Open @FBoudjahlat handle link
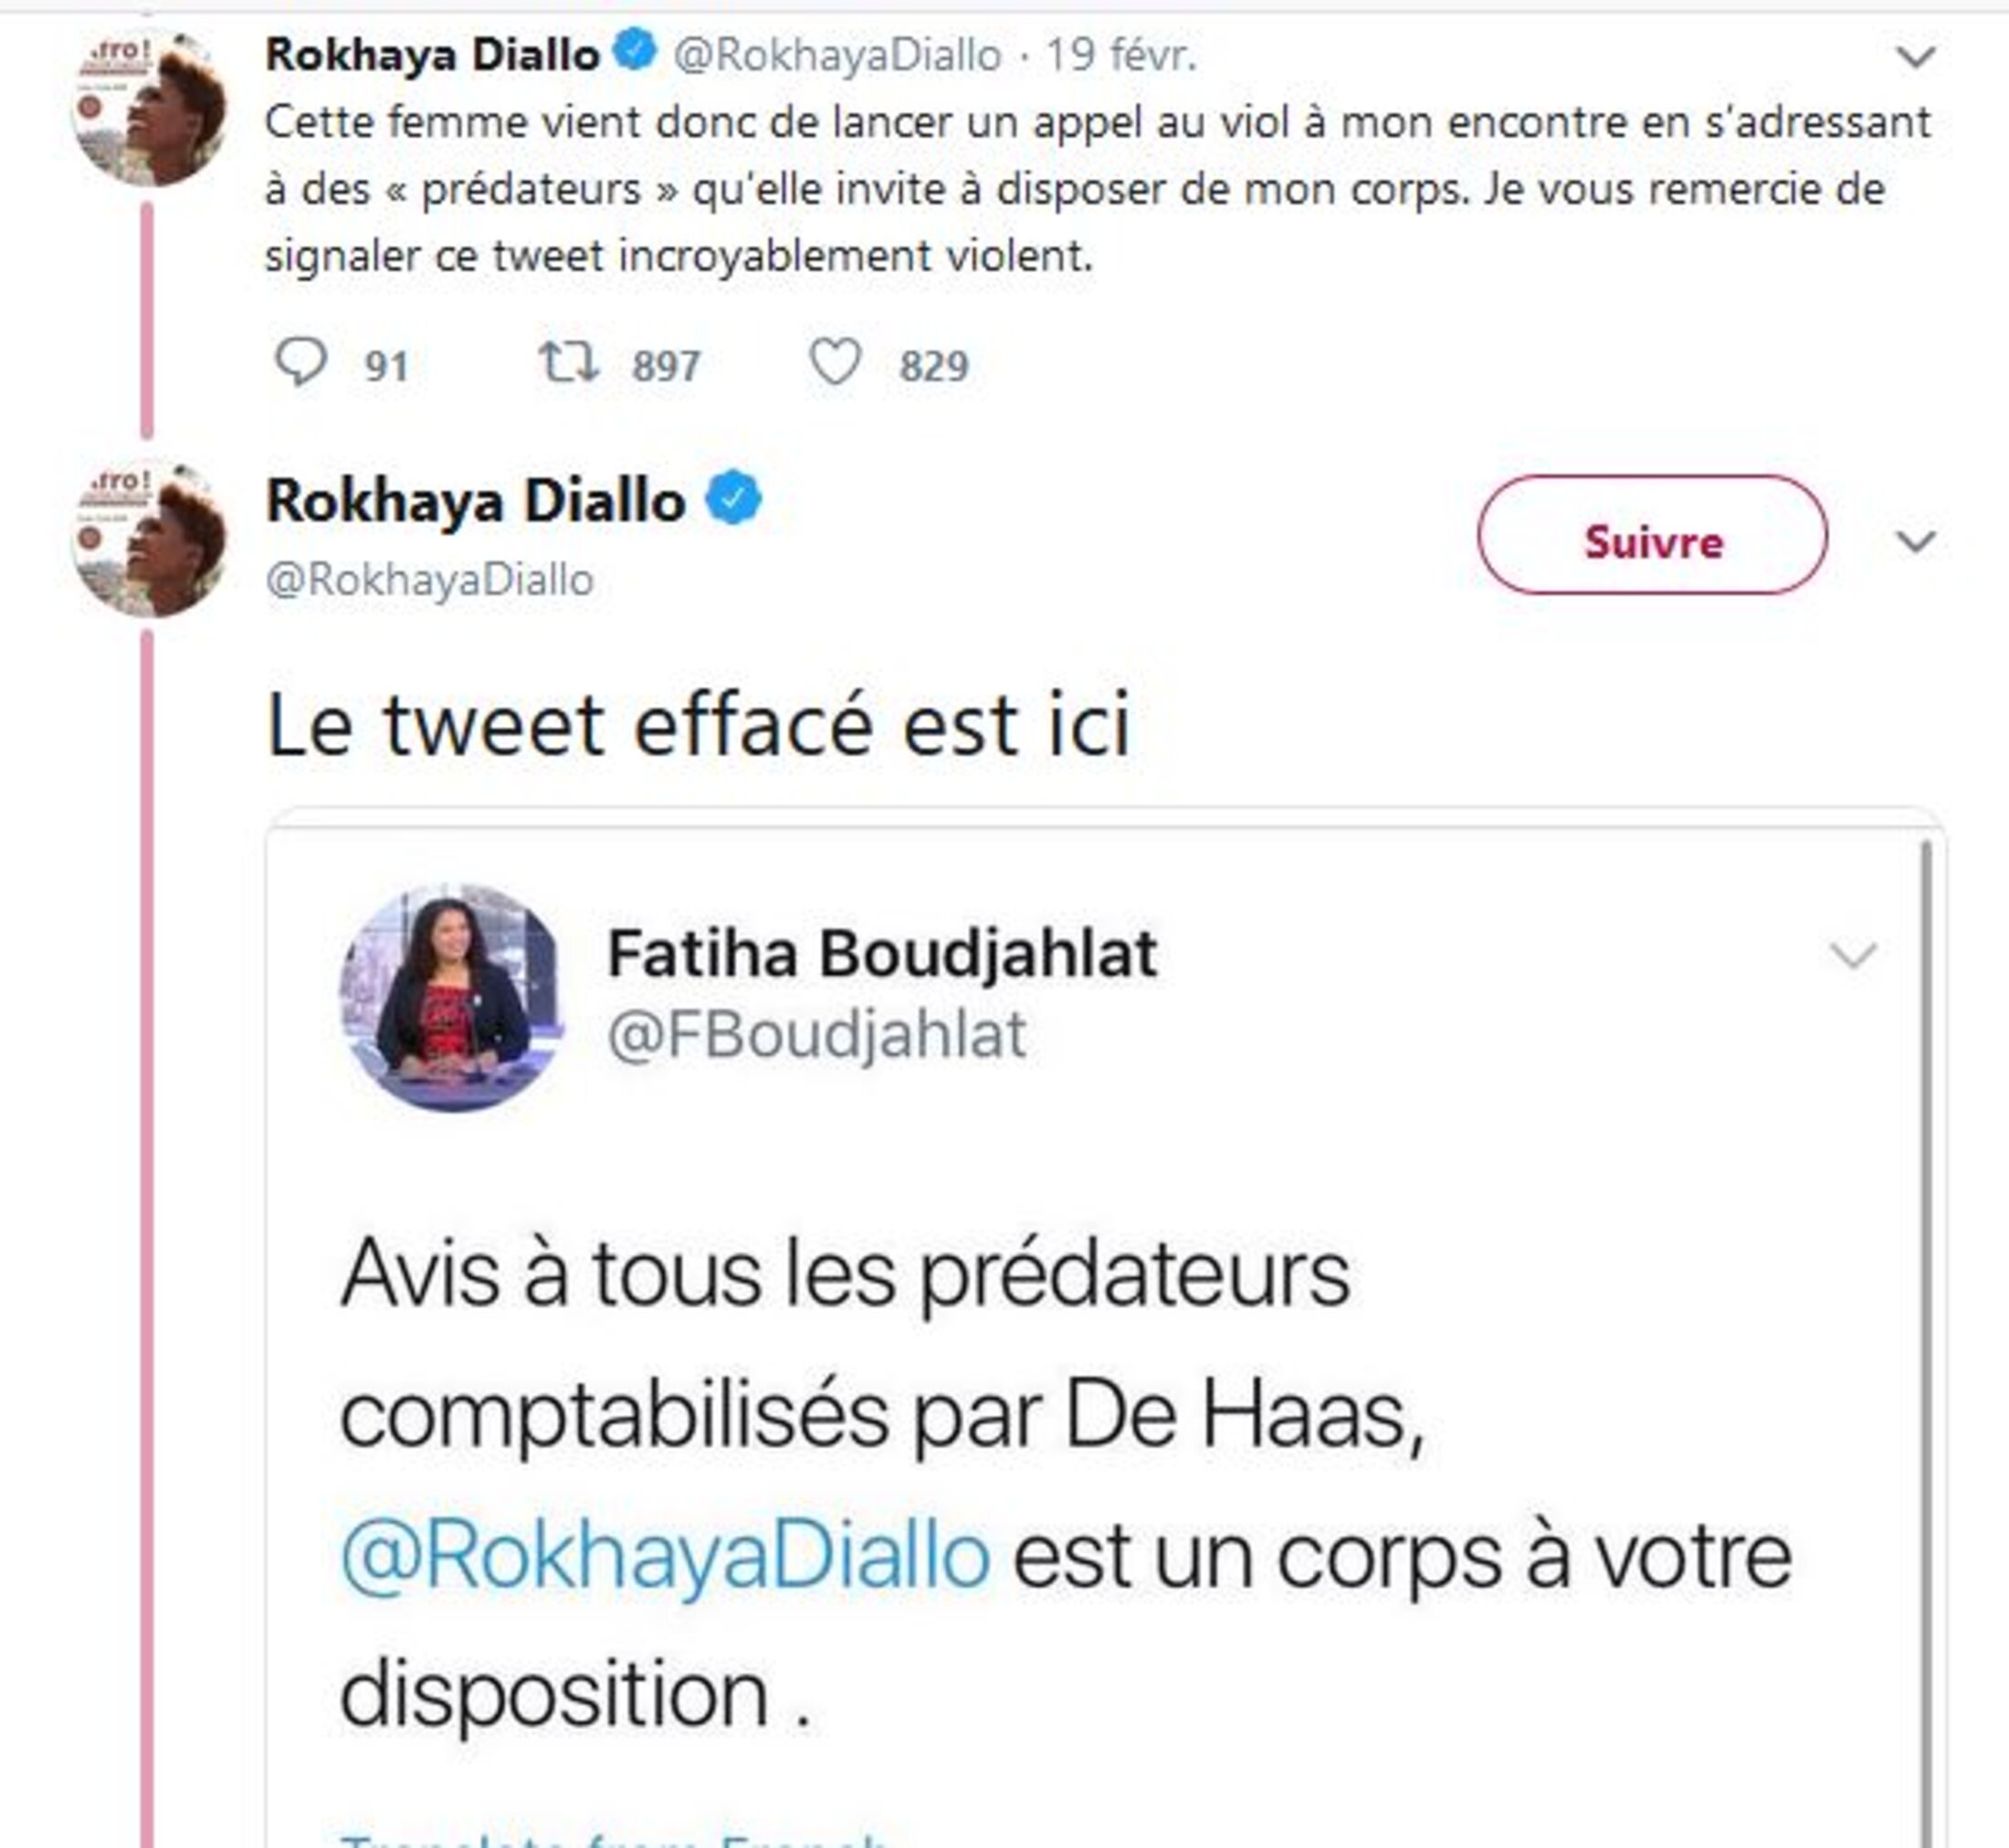2009x1848 pixels. [x=816, y=1035]
